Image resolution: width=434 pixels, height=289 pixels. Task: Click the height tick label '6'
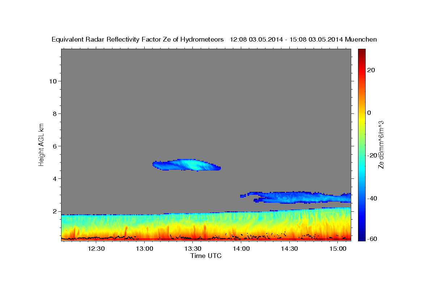tap(55, 146)
